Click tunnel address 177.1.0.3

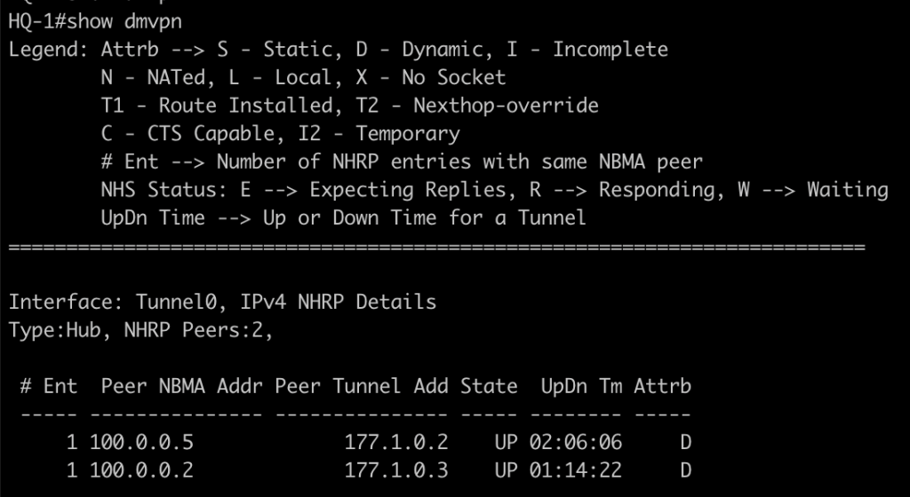(396, 469)
